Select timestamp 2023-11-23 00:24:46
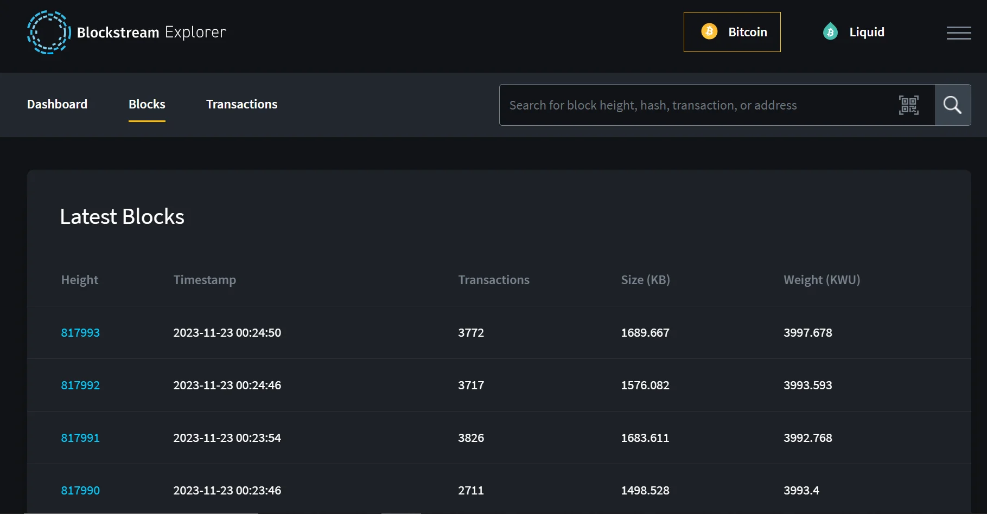Viewport: 987px width, 514px height. coord(227,385)
